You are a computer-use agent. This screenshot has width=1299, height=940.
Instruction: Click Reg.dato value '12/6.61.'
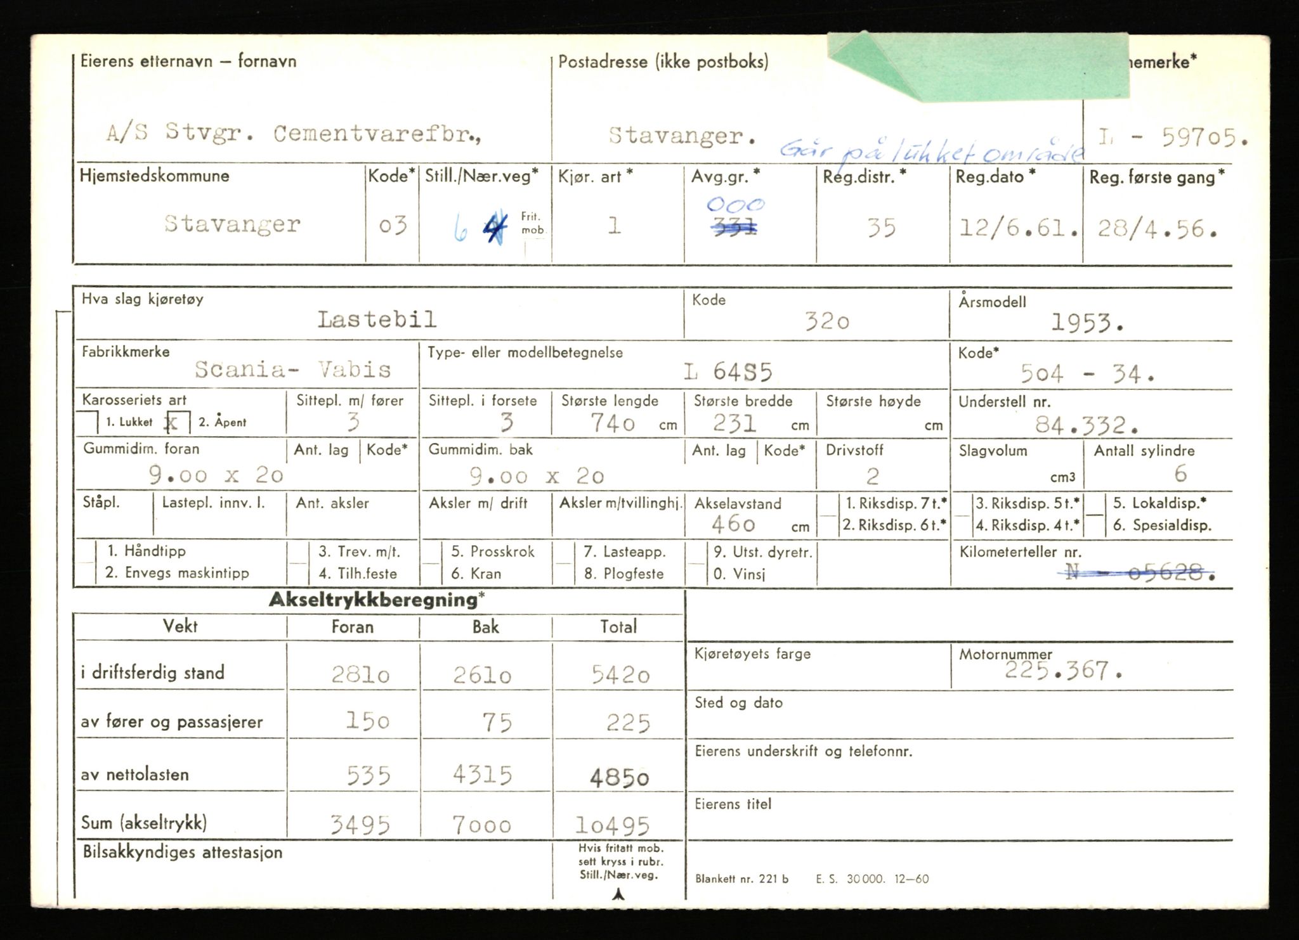click(x=1018, y=227)
